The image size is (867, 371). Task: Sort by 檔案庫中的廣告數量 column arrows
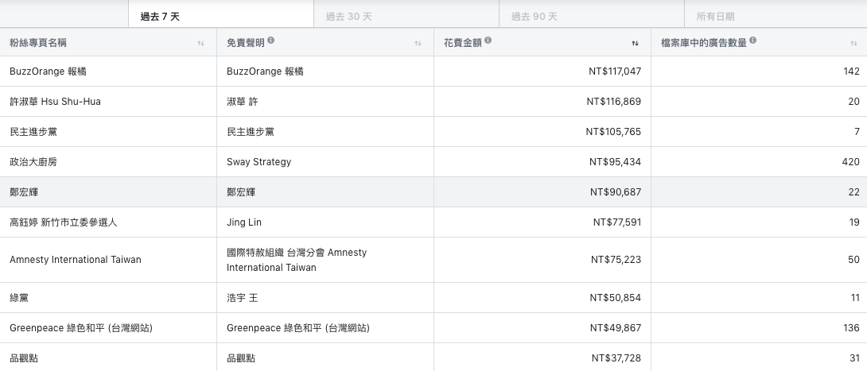(x=853, y=43)
